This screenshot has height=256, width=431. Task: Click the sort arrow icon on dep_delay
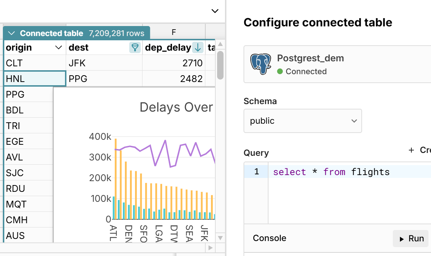[197, 47]
